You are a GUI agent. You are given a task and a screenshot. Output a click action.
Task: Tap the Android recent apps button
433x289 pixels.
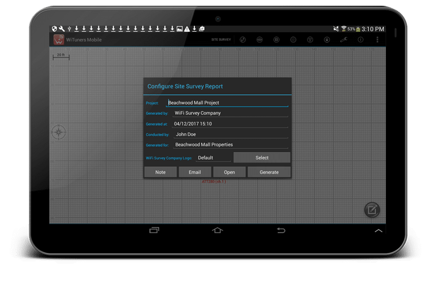click(154, 230)
